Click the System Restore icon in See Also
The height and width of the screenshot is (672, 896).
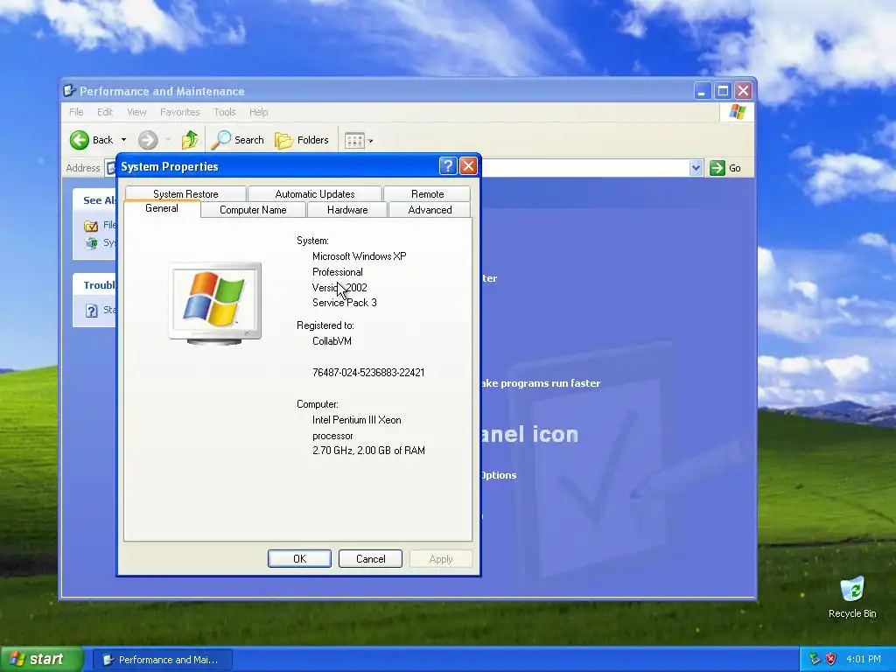point(91,243)
